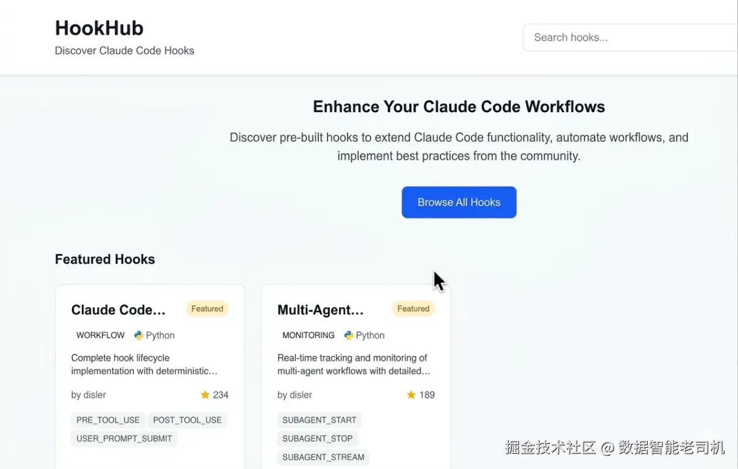Click the SUBAGENT_STREAM tag
Viewport: 738px width, 469px height.
tap(323, 457)
